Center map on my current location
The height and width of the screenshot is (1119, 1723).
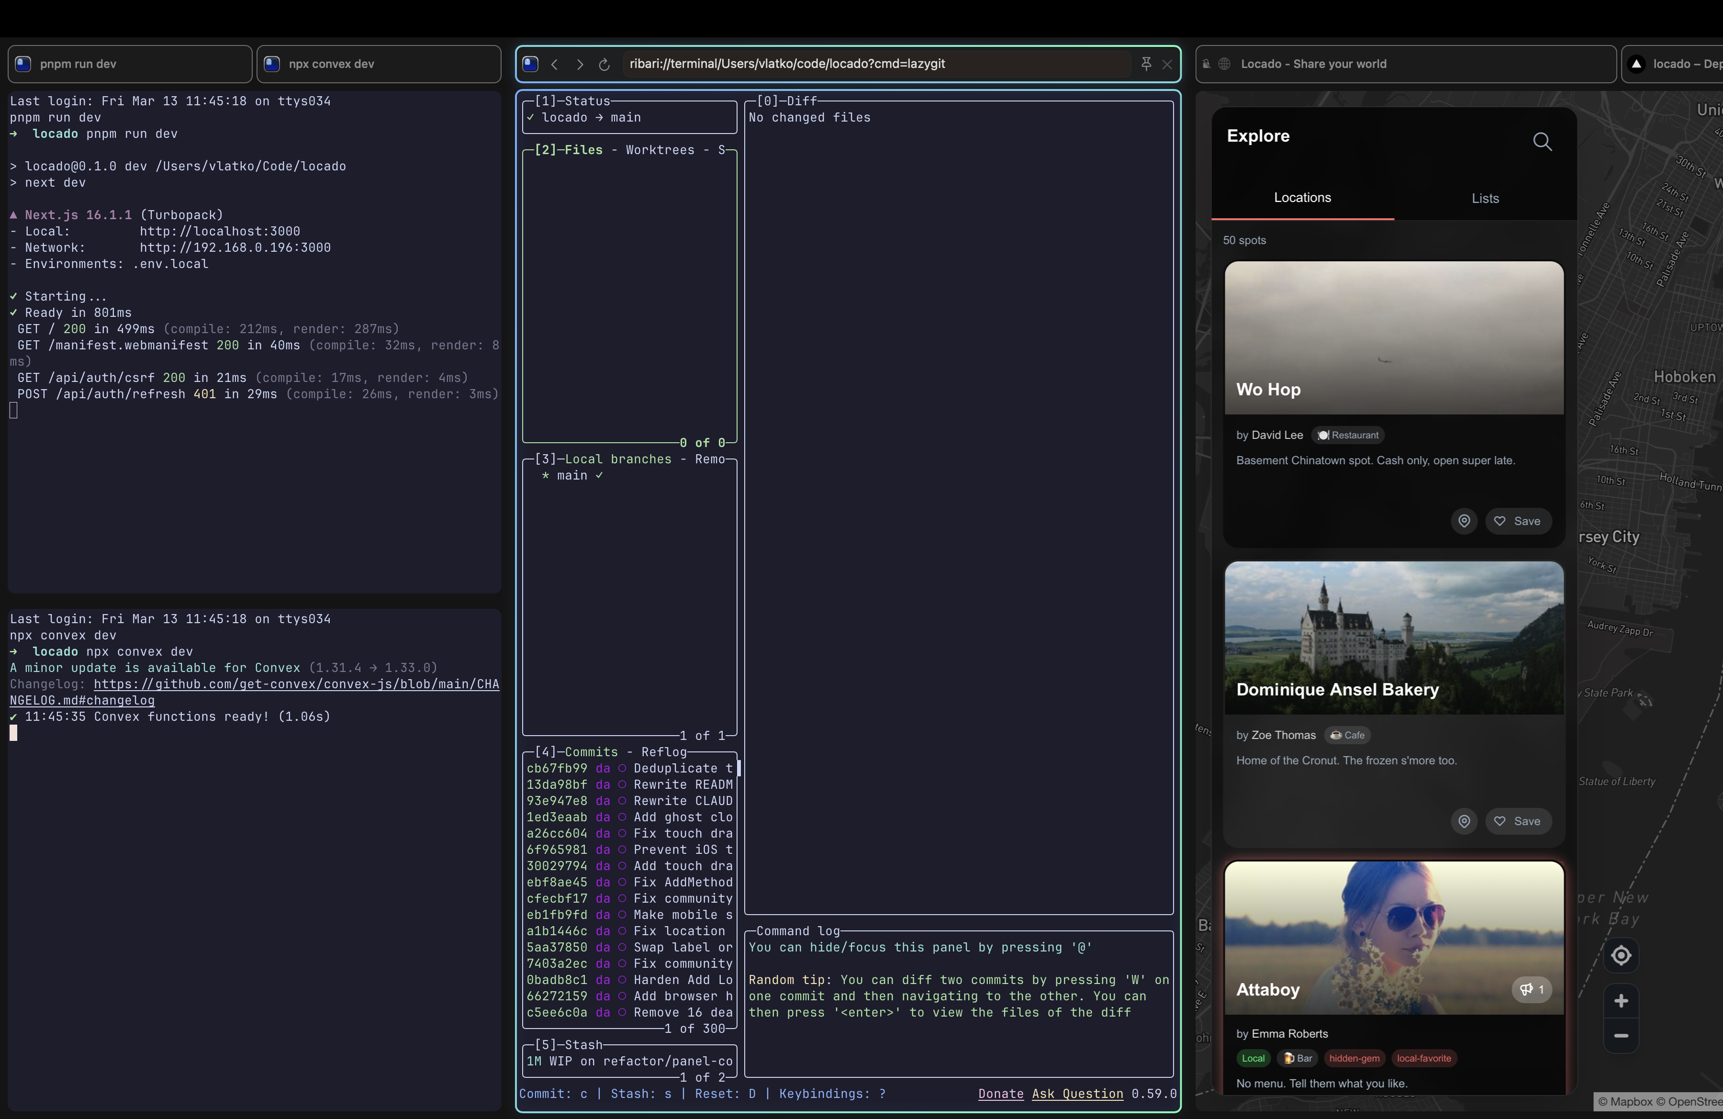pyautogui.click(x=1621, y=955)
